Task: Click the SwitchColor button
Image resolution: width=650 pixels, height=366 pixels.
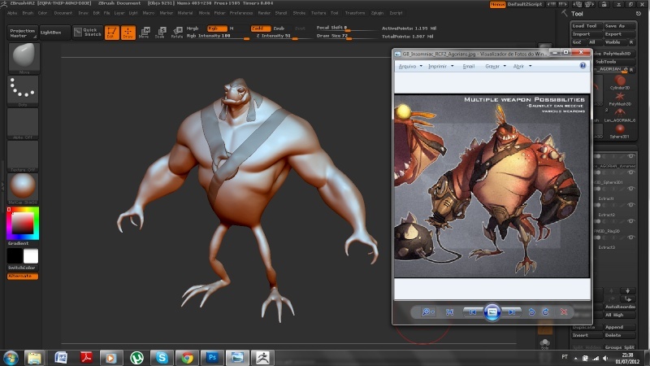Action: tap(23, 268)
